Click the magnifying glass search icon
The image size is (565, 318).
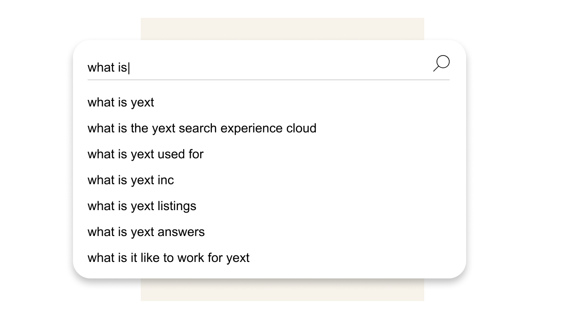pos(442,63)
